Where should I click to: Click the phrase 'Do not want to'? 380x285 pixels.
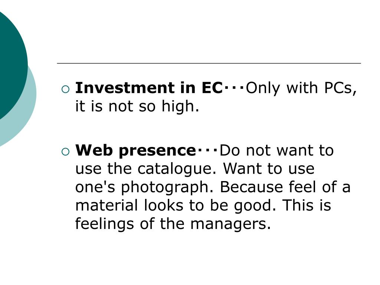[x=276, y=151]
